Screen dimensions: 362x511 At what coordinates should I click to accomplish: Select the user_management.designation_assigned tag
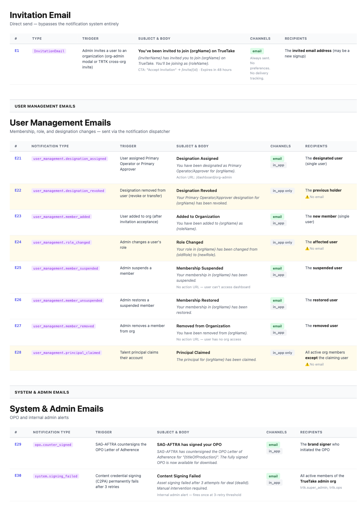(70, 159)
